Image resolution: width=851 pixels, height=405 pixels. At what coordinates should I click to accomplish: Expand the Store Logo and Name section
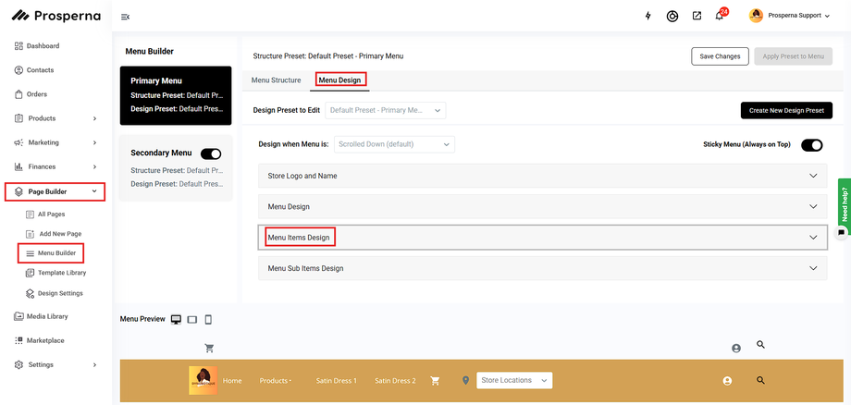point(541,176)
